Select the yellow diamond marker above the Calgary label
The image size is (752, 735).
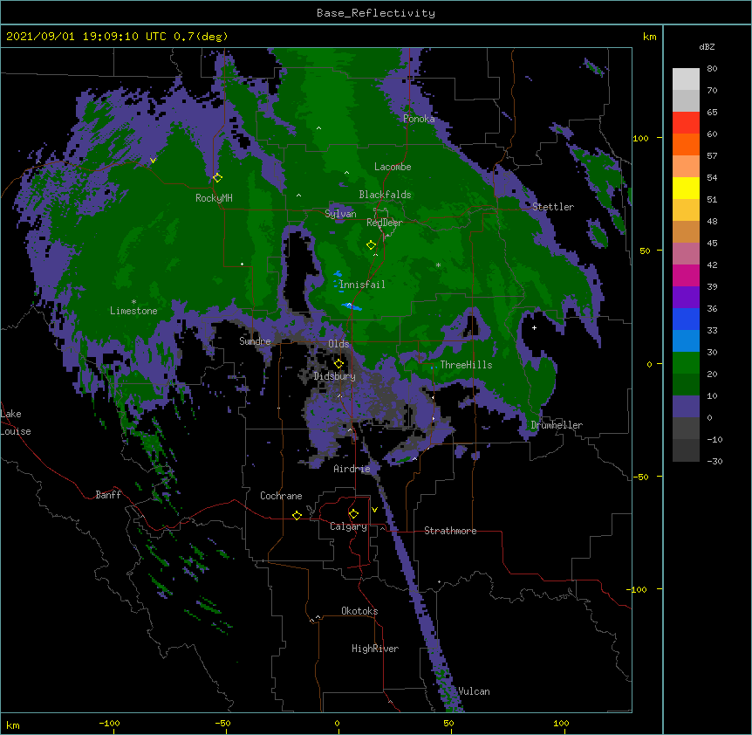tap(353, 514)
